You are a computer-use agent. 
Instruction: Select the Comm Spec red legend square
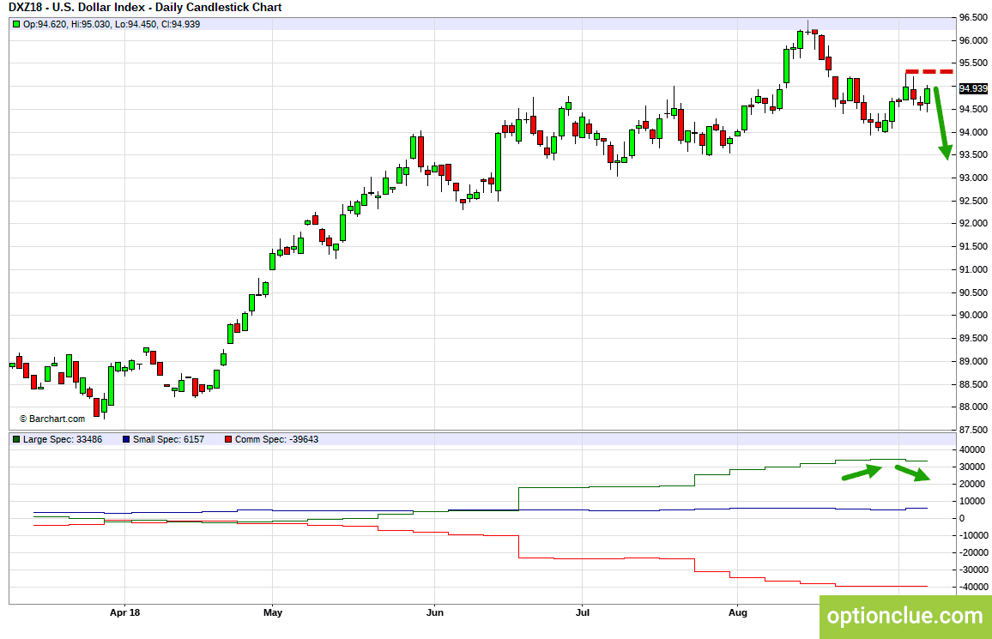point(227,439)
